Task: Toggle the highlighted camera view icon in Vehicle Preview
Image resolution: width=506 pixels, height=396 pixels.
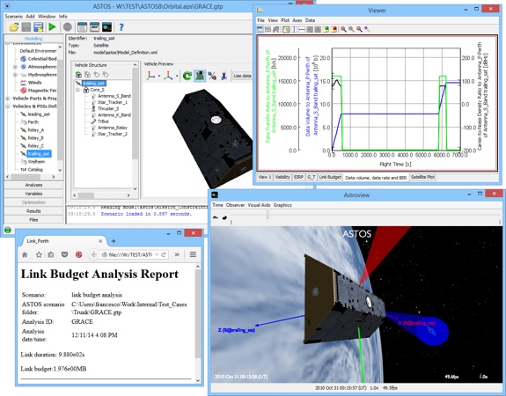Action: pyautogui.click(x=200, y=76)
